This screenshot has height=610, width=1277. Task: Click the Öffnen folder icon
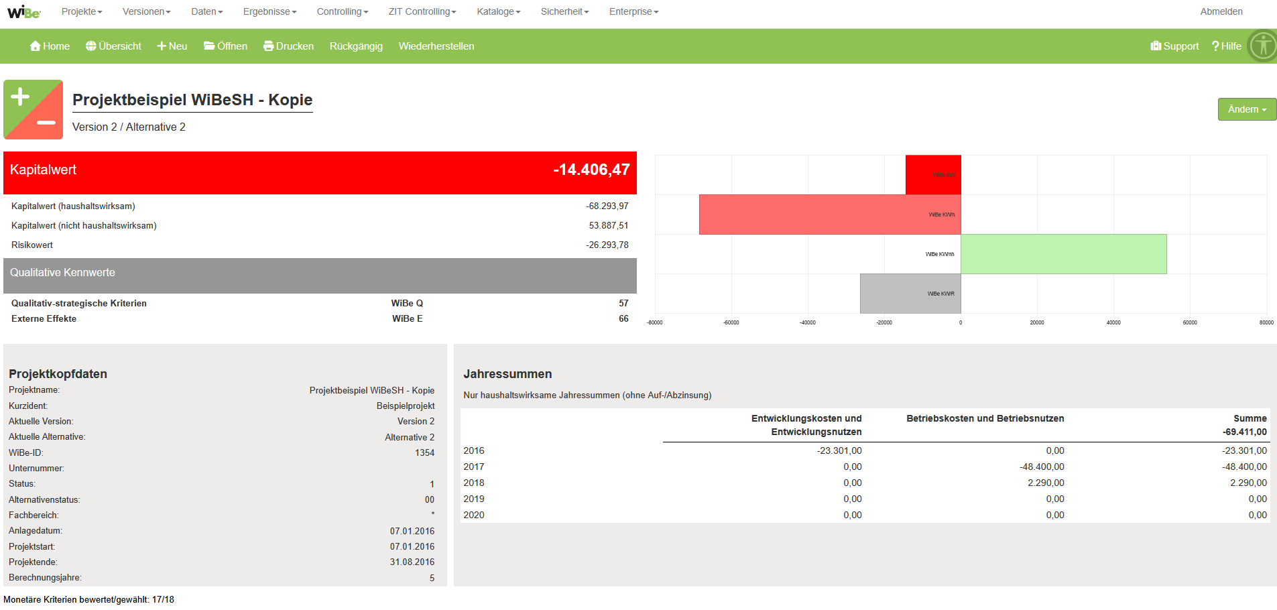click(209, 46)
